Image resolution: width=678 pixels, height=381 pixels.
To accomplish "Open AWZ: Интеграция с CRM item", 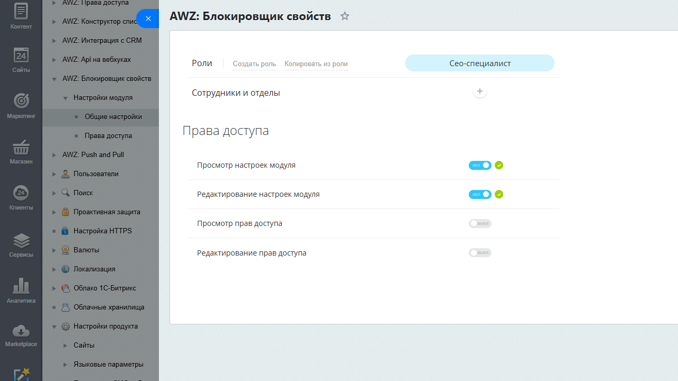I will click(x=102, y=41).
